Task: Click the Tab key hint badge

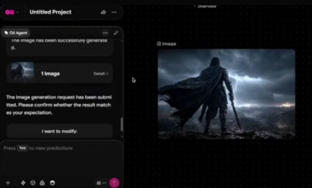Action: tap(22, 148)
